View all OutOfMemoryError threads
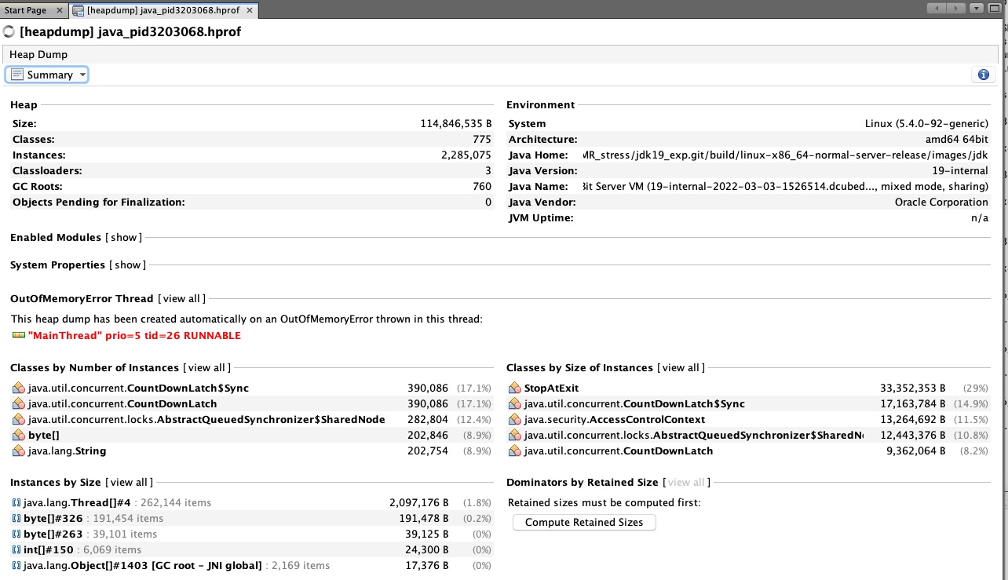This screenshot has height=580, width=1008. 181,298
